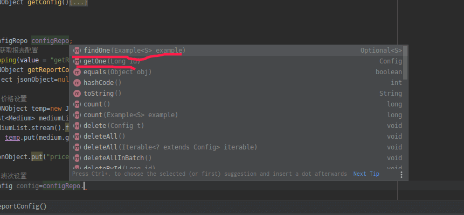Viewport: 464px width, 215px height.
Task: Click the method icon beside toString()
Action: tap(77, 94)
